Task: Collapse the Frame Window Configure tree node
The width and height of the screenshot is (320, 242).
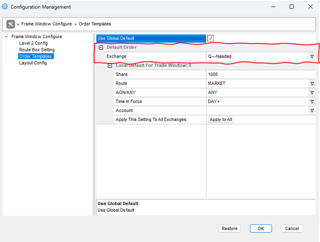Action: (6, 37)
